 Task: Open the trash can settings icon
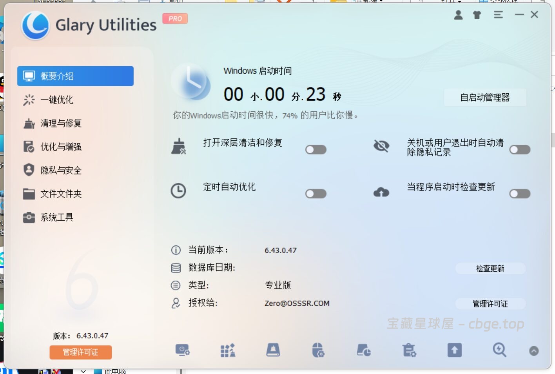pos(409,350)
